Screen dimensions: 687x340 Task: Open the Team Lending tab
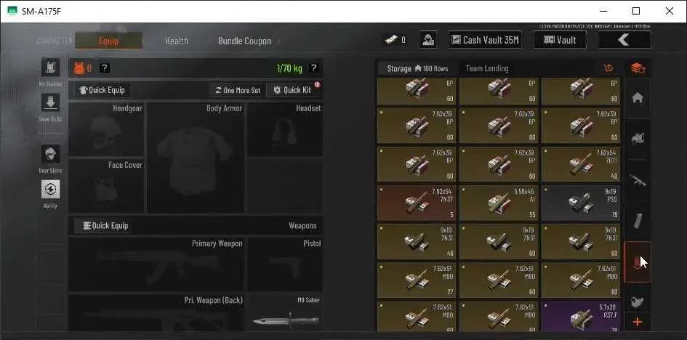click(487, 69)
